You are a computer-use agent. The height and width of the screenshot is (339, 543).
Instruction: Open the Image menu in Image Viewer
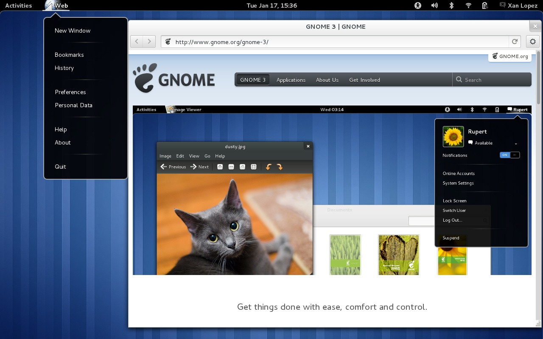165,156
